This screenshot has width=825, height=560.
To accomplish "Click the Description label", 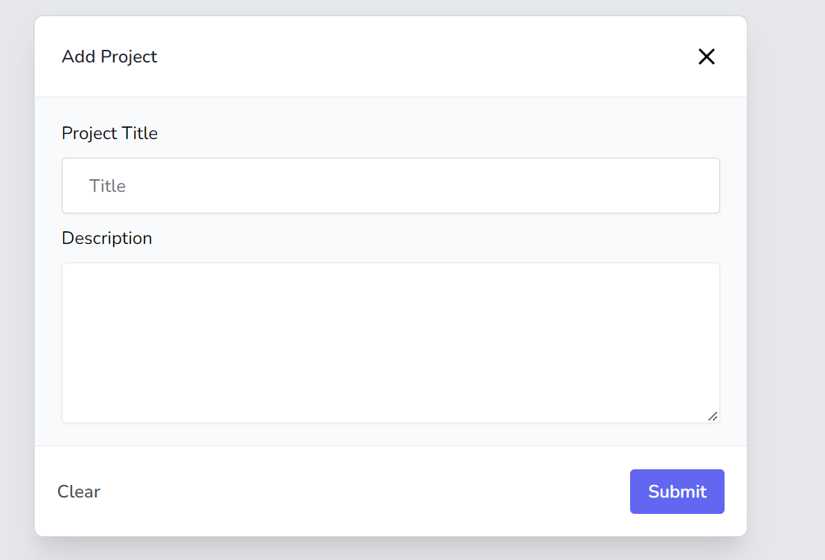I will (106, 238).
